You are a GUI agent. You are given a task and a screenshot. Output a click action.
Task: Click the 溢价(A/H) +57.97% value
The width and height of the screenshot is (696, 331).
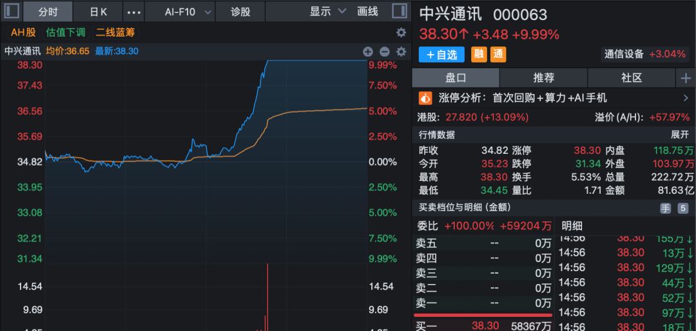click(670, 117)
